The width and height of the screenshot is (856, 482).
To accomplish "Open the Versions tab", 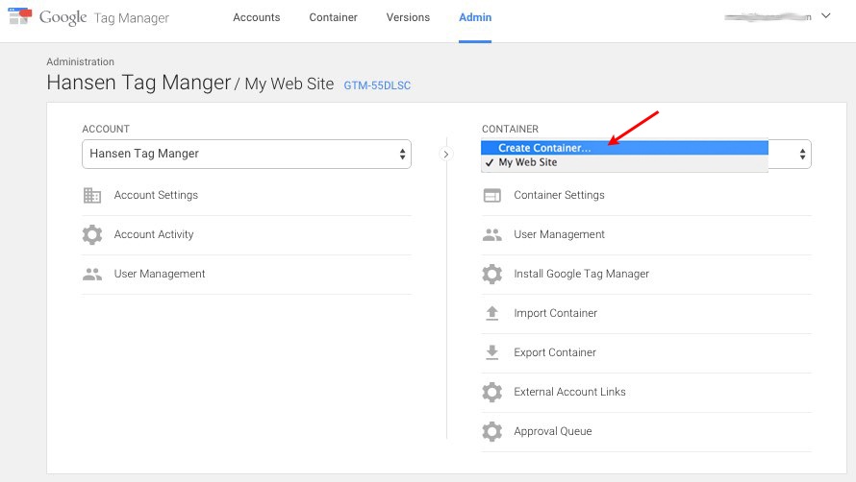I will coord(408,17).
